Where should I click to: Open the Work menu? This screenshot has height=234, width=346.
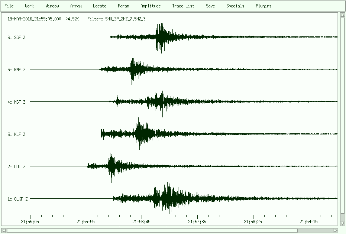point(29,6)
